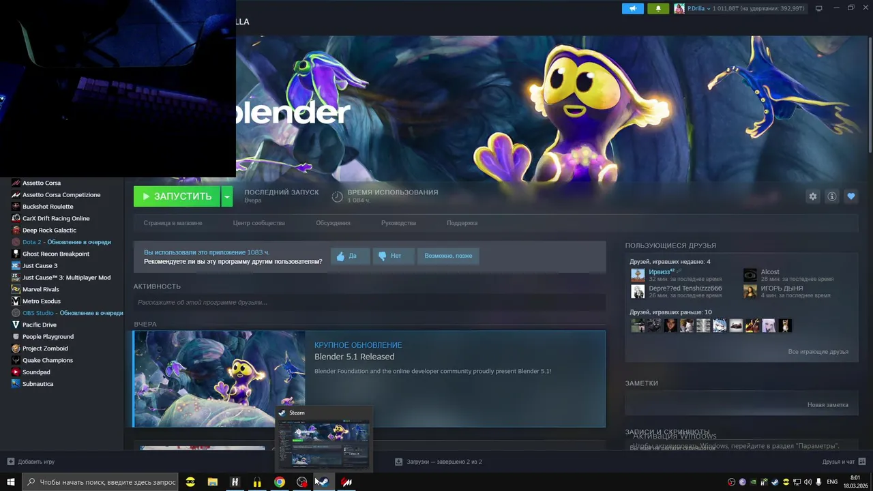Open Blender settings gear icon
The width and height of the screenshot is (873, 491).
[813, 196]
